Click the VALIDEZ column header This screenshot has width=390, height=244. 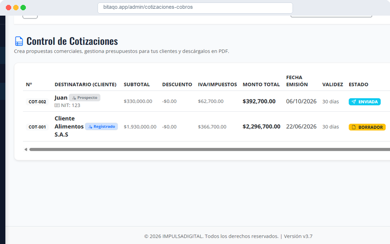[x=332, y=84]
